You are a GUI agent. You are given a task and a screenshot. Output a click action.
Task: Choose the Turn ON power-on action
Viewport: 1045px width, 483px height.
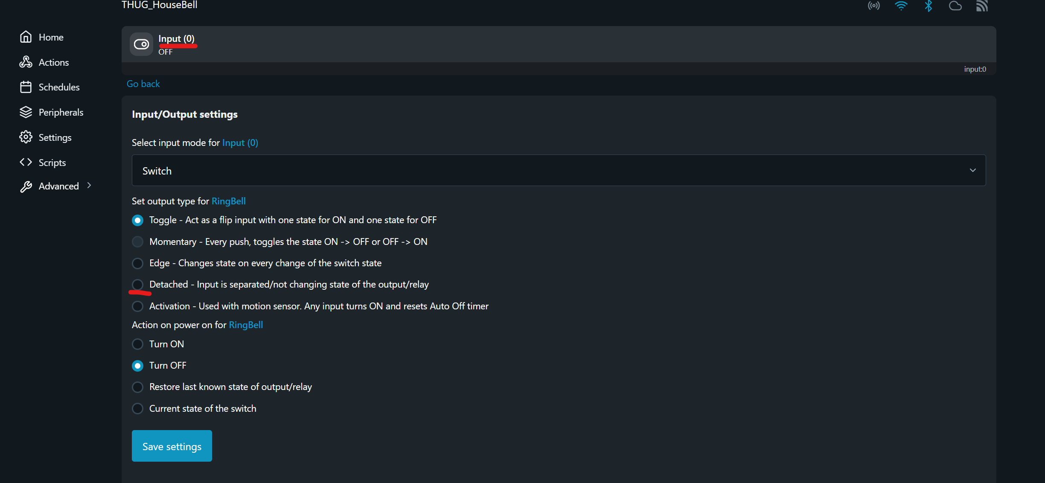(x=137, y=344)
